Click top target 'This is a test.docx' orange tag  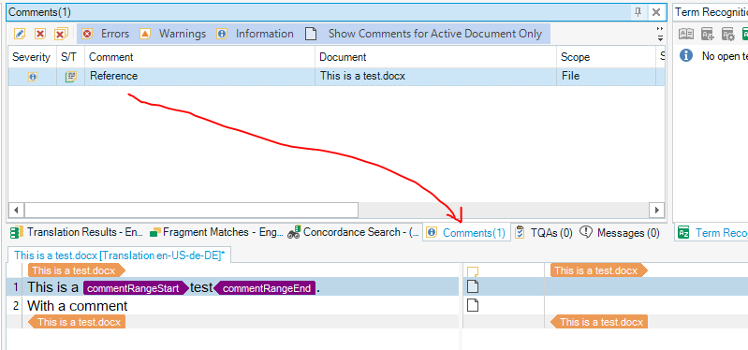599,270
